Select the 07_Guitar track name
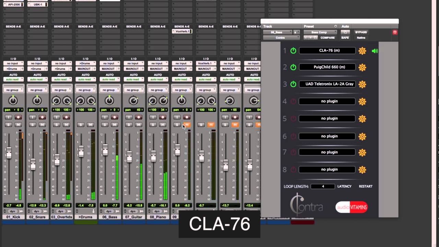This screenshot has height=247, width=439. tap(134, 217)
